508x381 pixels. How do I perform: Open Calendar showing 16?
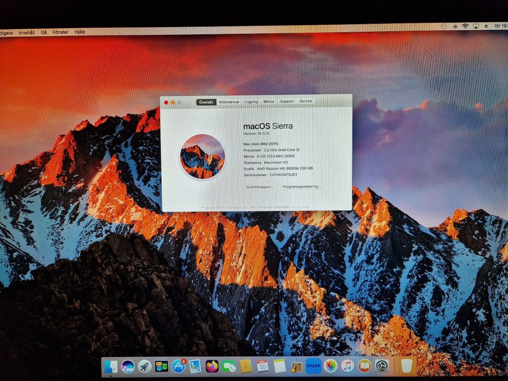coord(262,366)
